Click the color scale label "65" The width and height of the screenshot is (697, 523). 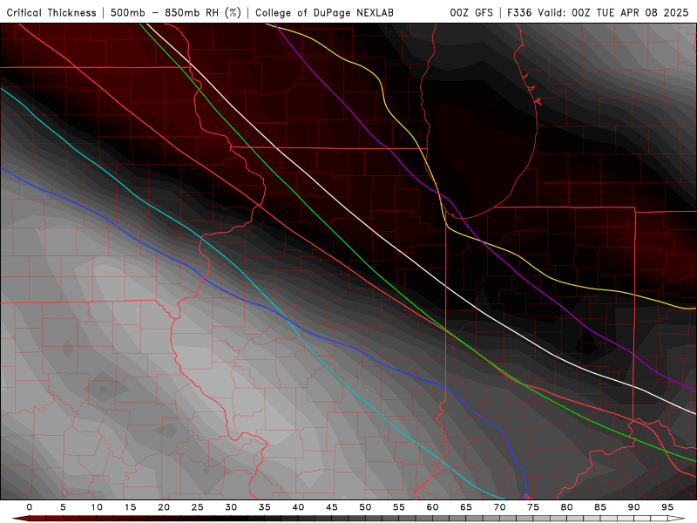tap(466, 507)
